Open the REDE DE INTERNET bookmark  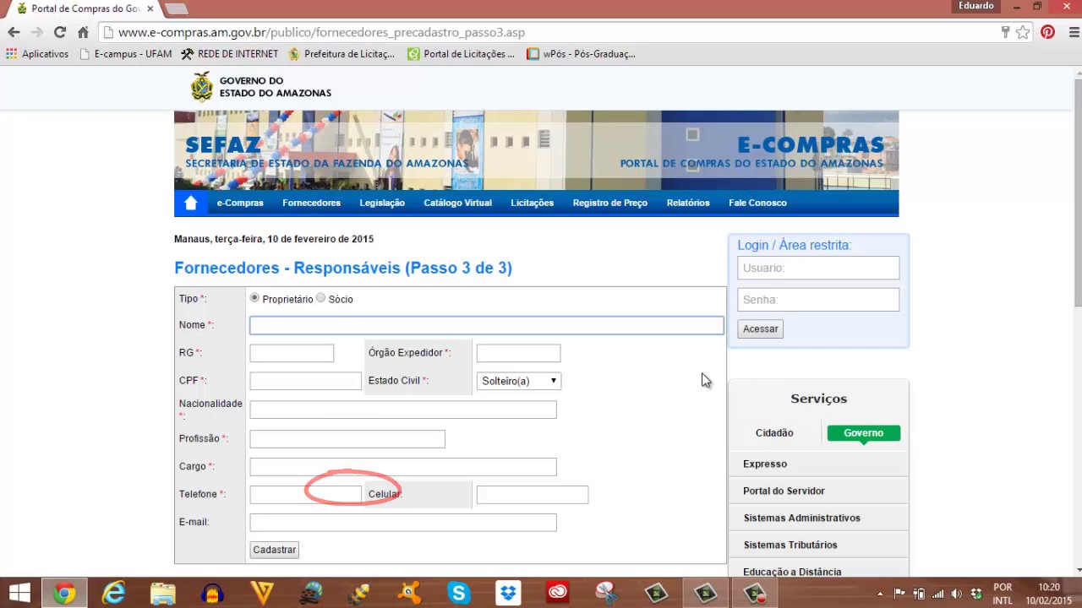(x=230, y=54)
